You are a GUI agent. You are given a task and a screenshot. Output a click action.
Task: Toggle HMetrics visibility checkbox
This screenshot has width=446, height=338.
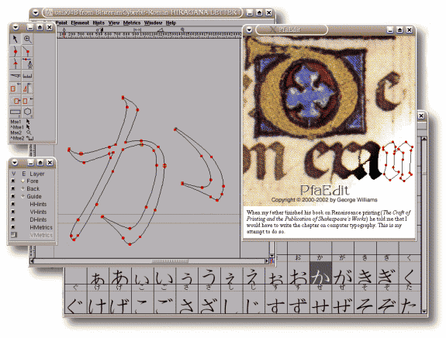pyautogui.click(x=13, y=227)
